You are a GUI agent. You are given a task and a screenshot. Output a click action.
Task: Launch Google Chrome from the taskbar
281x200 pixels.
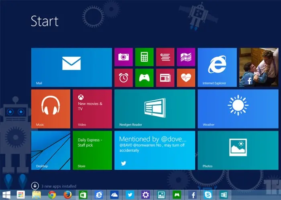point(52,195)
